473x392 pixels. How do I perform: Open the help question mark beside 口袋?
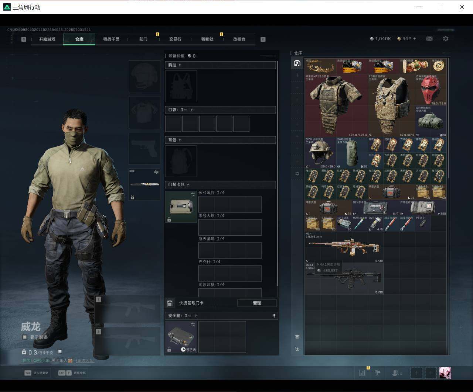191,110
